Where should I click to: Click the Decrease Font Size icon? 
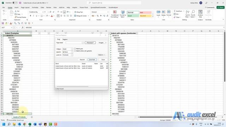click(53, 12)
